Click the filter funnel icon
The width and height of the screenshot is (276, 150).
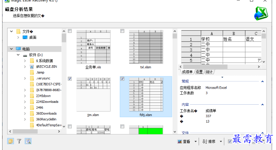point(19,141)
